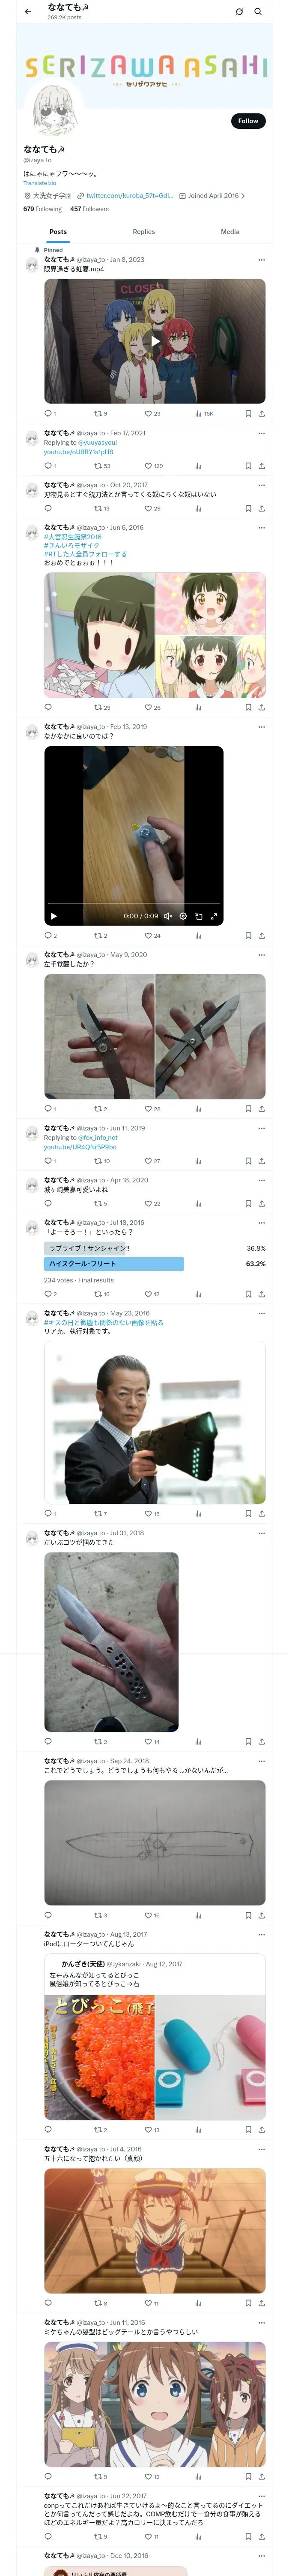Switch to the Replies tab

(x=143, y=231)
